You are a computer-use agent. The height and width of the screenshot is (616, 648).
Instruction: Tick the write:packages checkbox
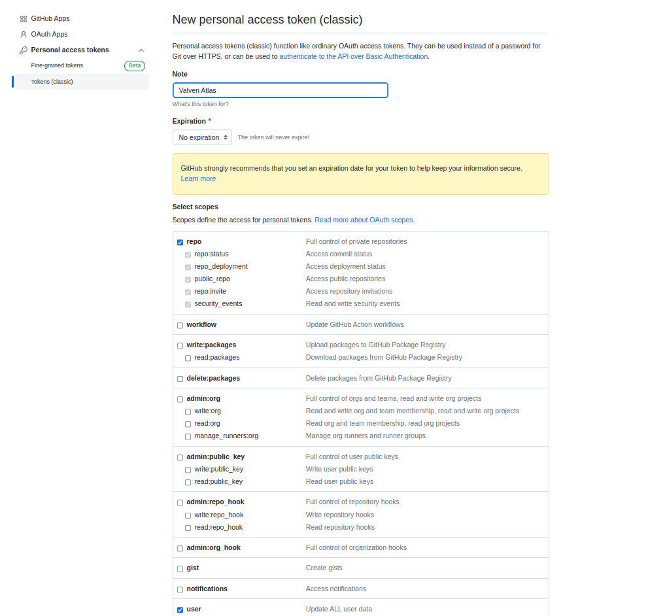point(180,346)
